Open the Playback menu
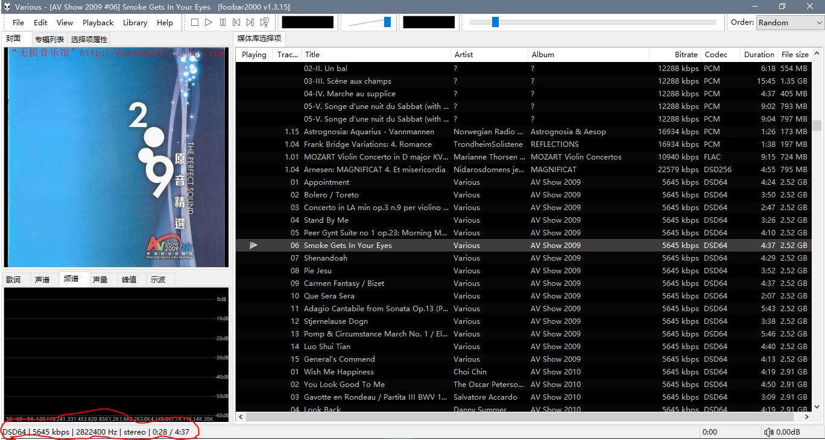The height and width of the screenshot is (440, 825). click(x=98, y=22)
